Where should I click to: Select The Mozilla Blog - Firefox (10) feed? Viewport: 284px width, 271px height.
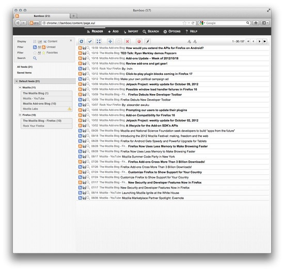46,121
